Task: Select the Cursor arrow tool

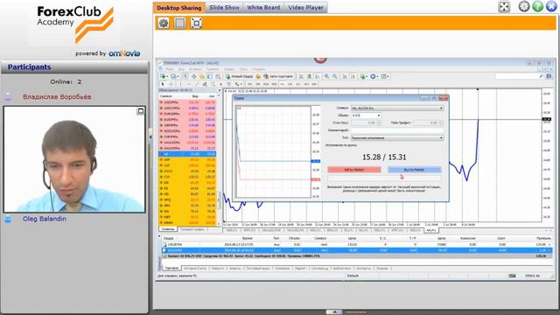Action: 163,84
